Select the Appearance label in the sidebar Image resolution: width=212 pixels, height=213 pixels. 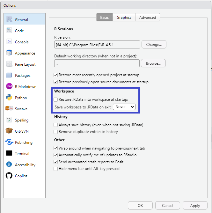pos(25,53)
